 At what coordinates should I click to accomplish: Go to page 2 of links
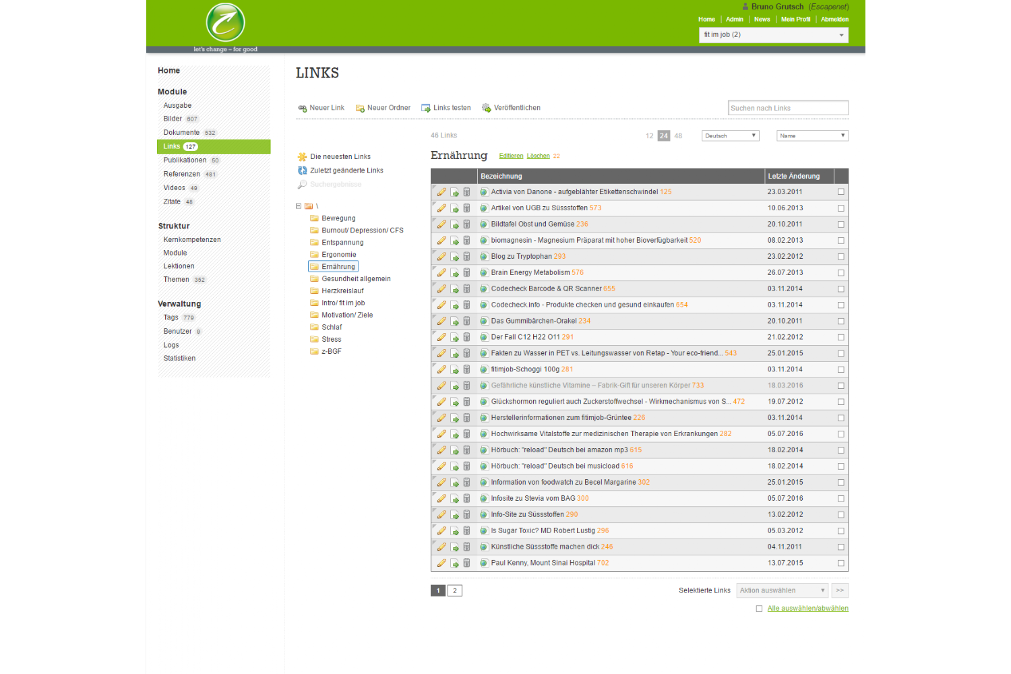point(455,590)
